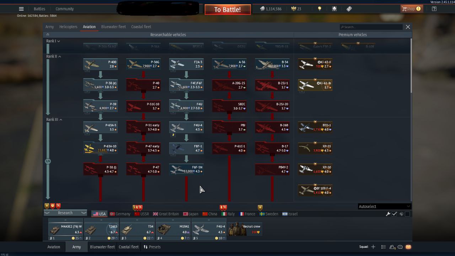The image size is (455, 256).
Task: Open the Autoselect dropdown
Action: click(384, 207)
